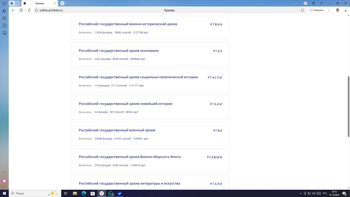Click the screenshot camera icon in sidebar

pos(4,33)
